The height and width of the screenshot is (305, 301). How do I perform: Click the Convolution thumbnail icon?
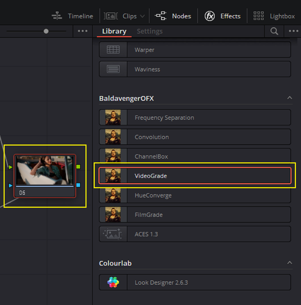click(x=113, y=137)
